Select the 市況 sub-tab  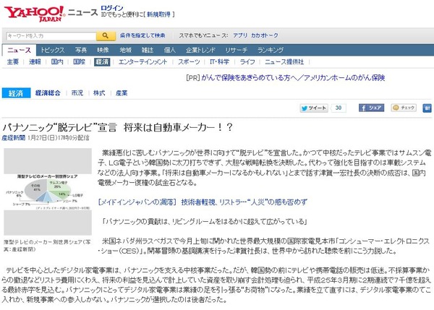click(77, 93)
